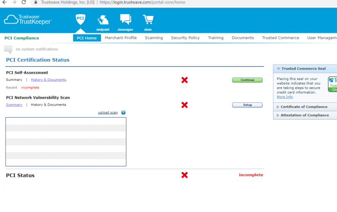Click the Vulnerability Scan History & Documents text
Image resolution: width=337 pixels, height=212 pixels.
tap(48, 105)
